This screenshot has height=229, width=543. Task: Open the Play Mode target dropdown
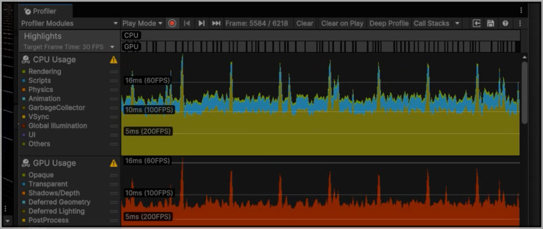(142, 23)
